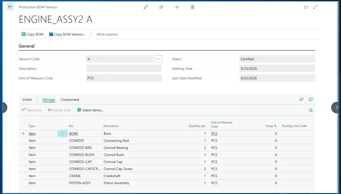This screenshot has width=341, height=194.
Task: Click the Unit of Measure Code field
Action: point(124,78)
